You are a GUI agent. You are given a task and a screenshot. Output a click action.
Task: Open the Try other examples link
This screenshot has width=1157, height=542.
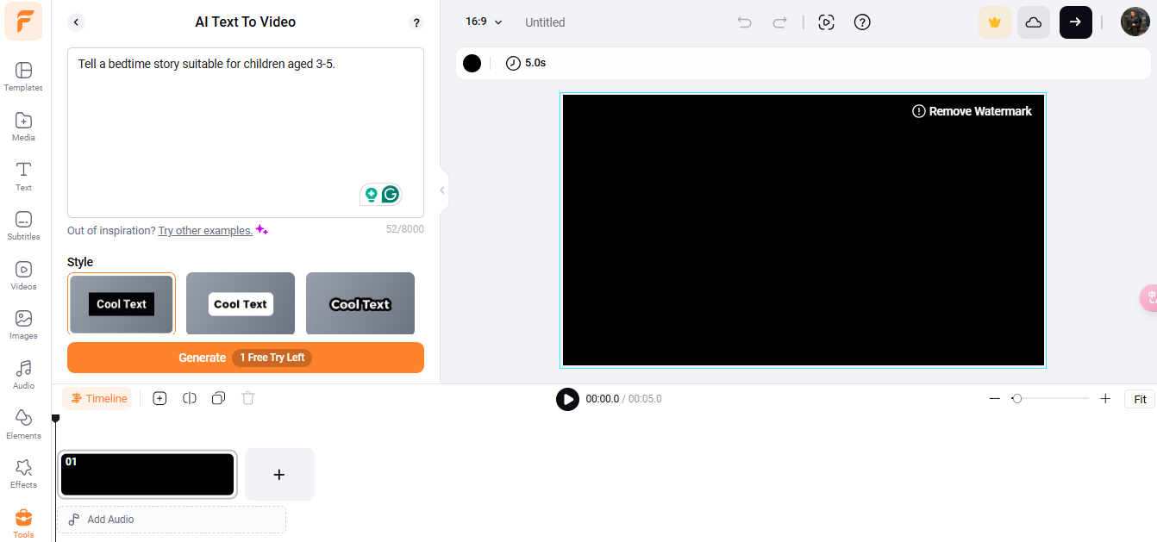(x=205, y=230)
